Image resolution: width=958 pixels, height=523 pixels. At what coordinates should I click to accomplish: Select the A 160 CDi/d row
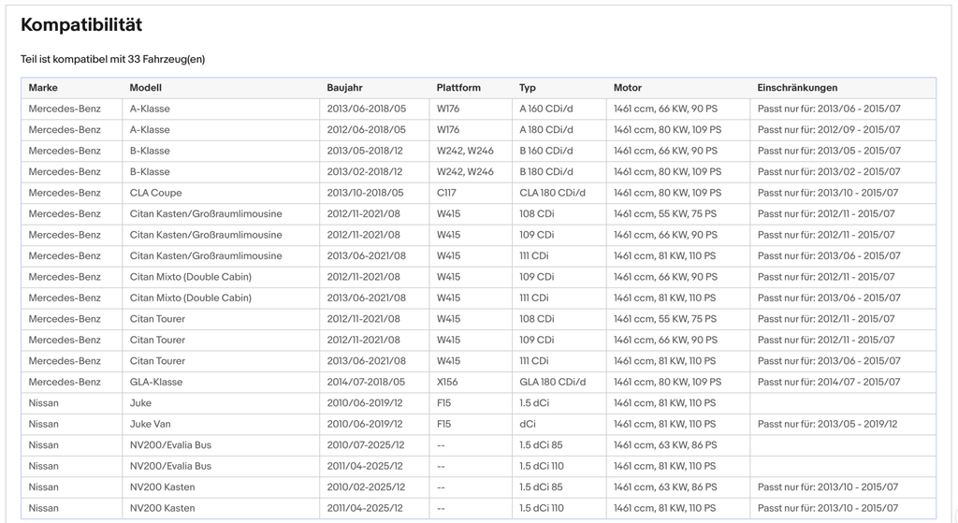pos(478,109)
